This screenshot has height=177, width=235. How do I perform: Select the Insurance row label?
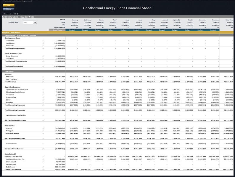pos(10,95)
